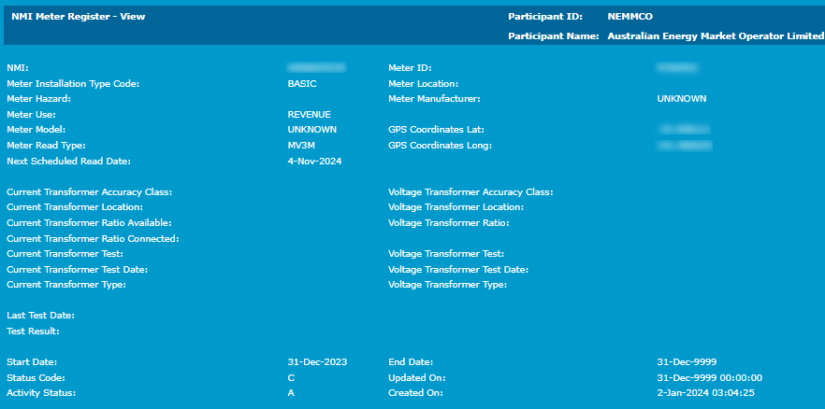The image size is (825, 409).
Task: Click the MV3M meter read type value
Action: tap(302, 146)
